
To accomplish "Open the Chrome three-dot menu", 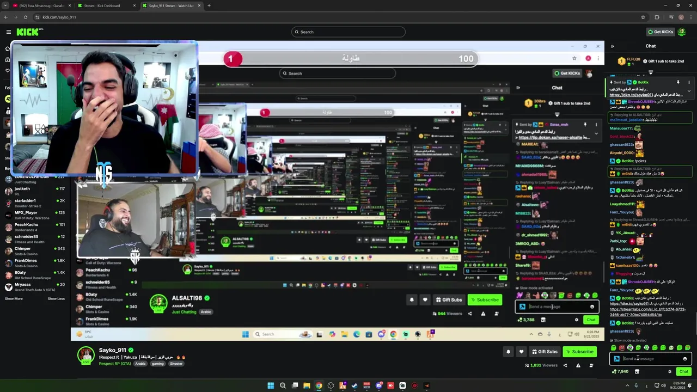I will [690, 17].
